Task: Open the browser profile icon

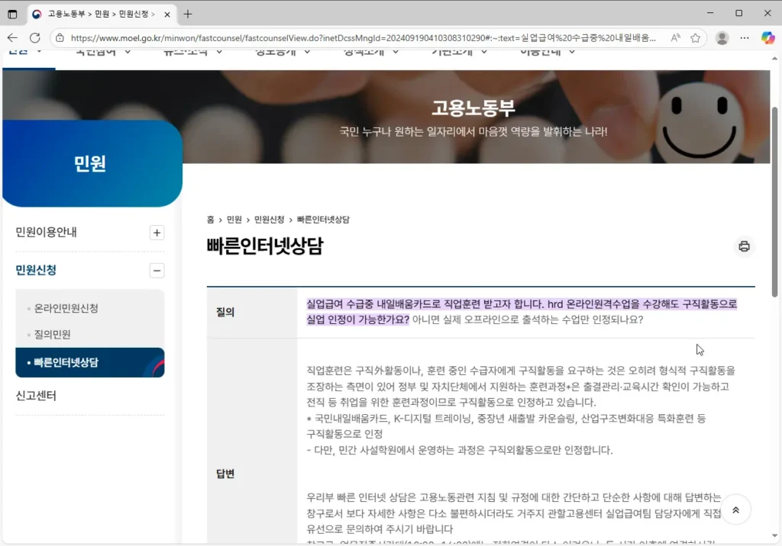Action: tap(722, 38)
